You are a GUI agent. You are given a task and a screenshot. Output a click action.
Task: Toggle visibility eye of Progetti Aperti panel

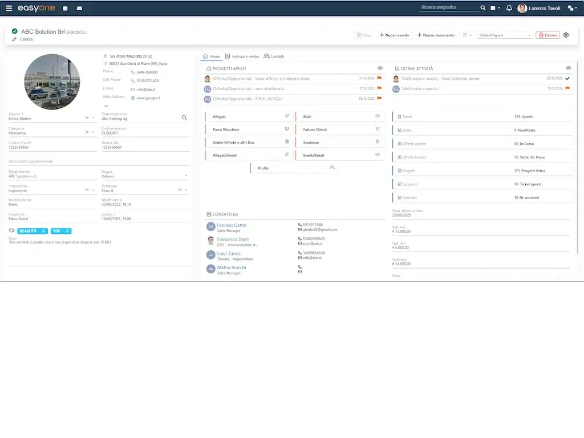point(380,68)
